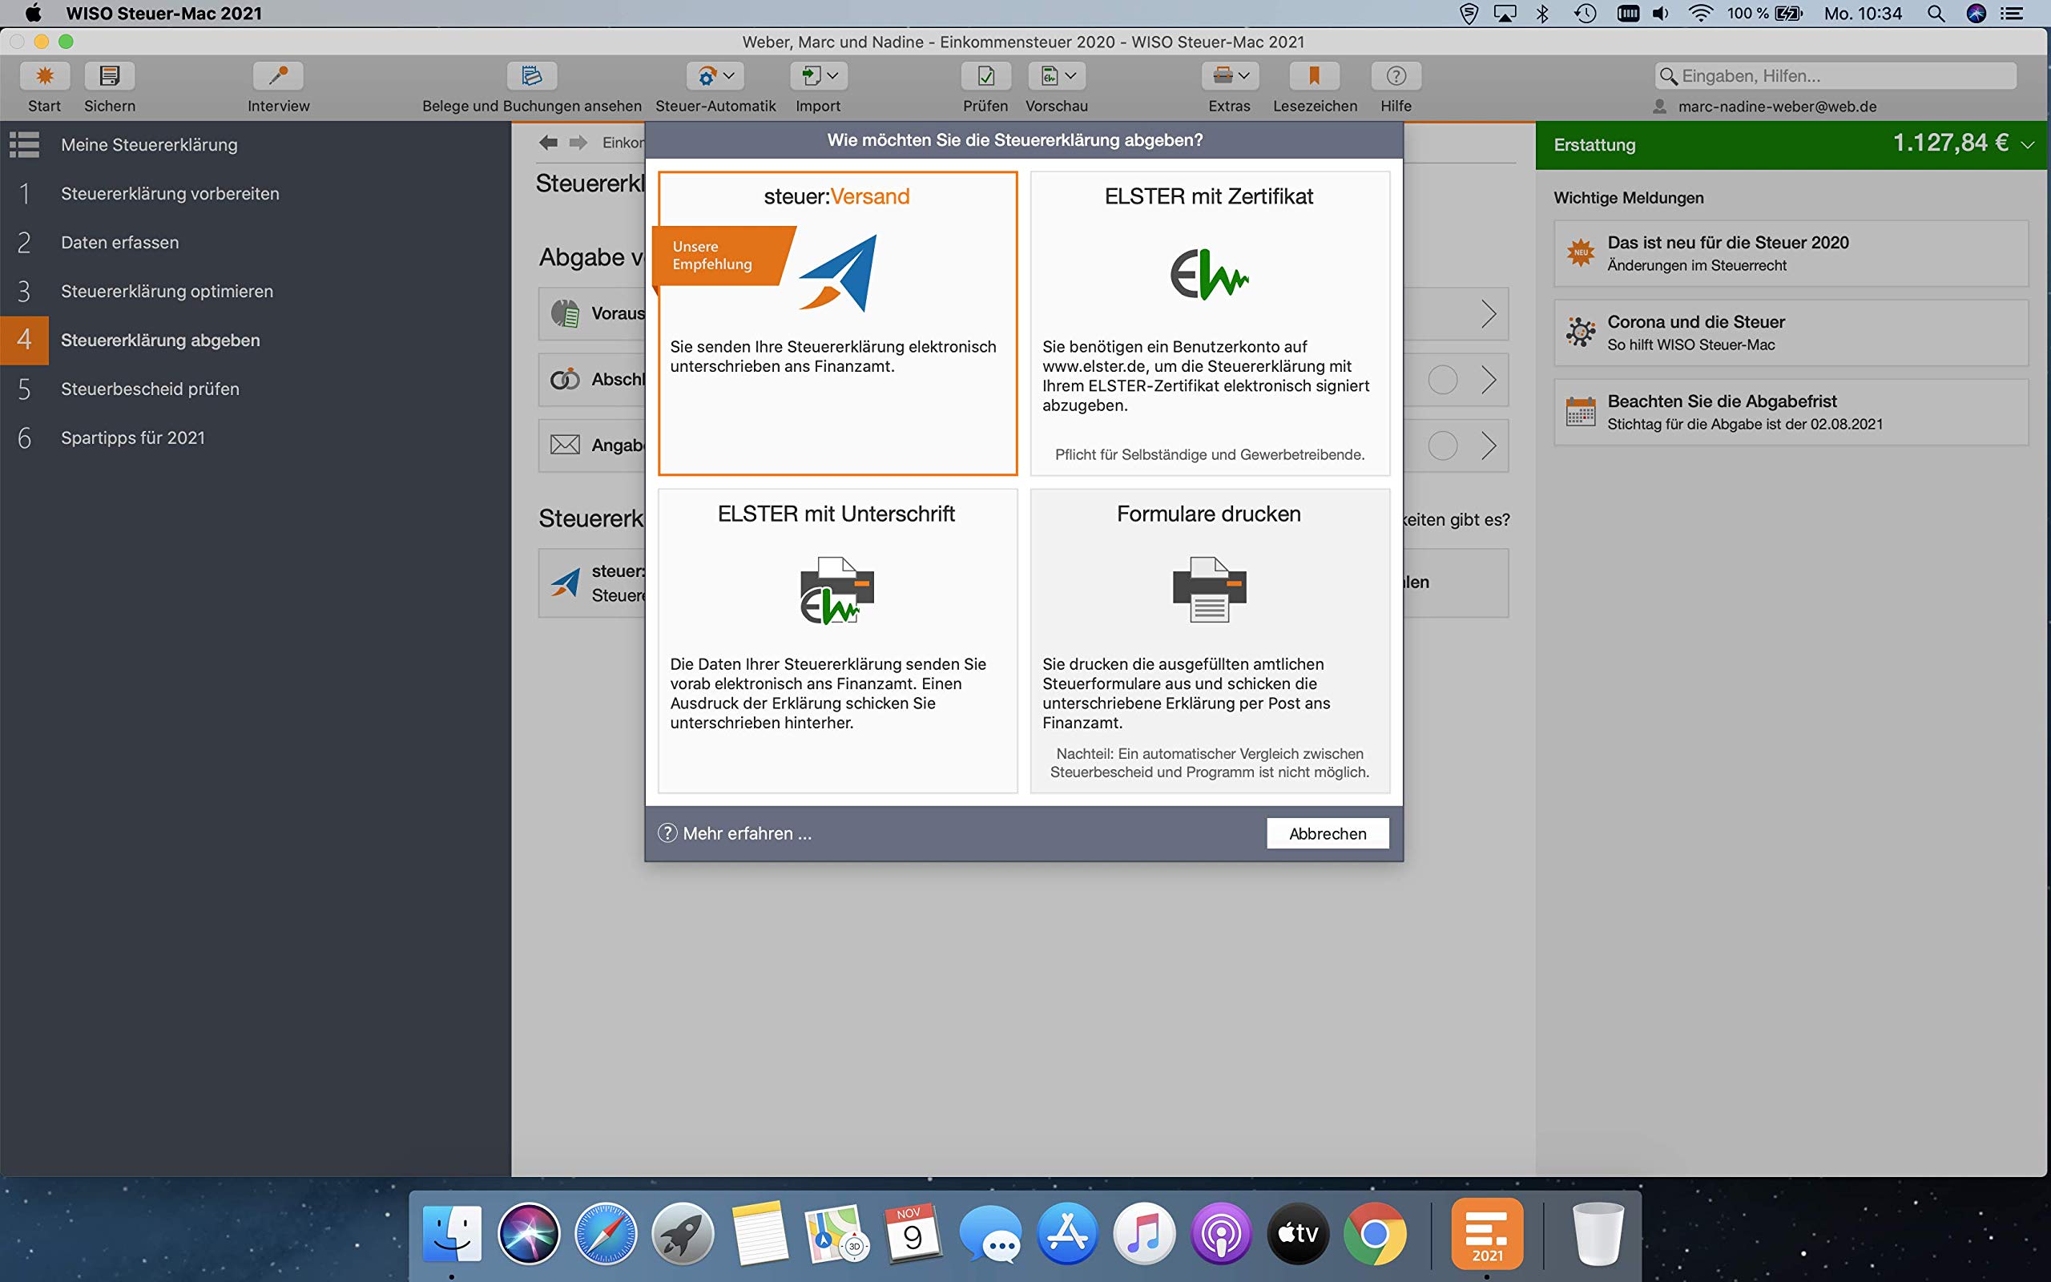Choose ELSTER mit Unterschrift option
This screenshot has height=1282, width=2051.
(837, 641)
